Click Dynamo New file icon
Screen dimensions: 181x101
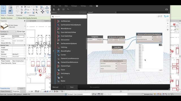54,9
